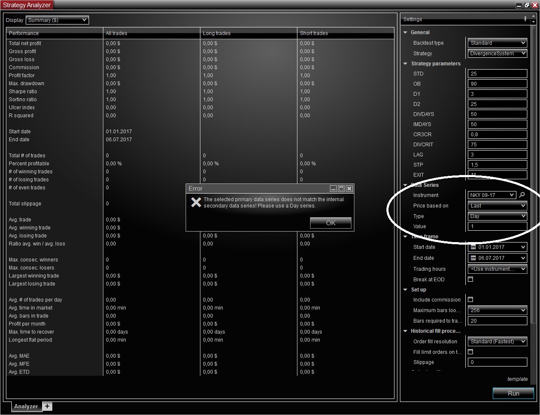540x415 pixels.
Task: Click the OB parameter field
Action: tap(497, 84)
